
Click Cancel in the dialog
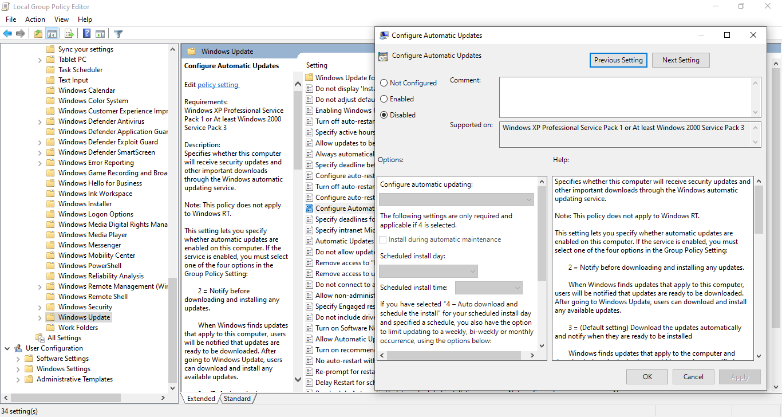(x=693, y=377)
